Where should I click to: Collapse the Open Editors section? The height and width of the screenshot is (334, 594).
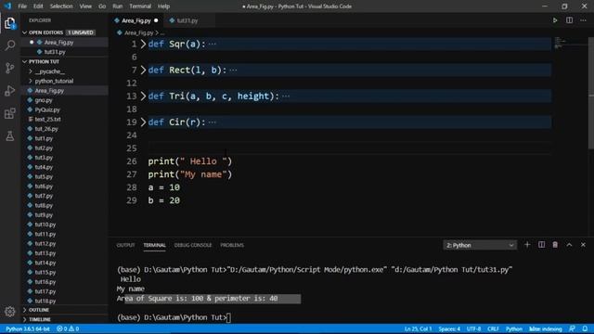pos(25,32)
